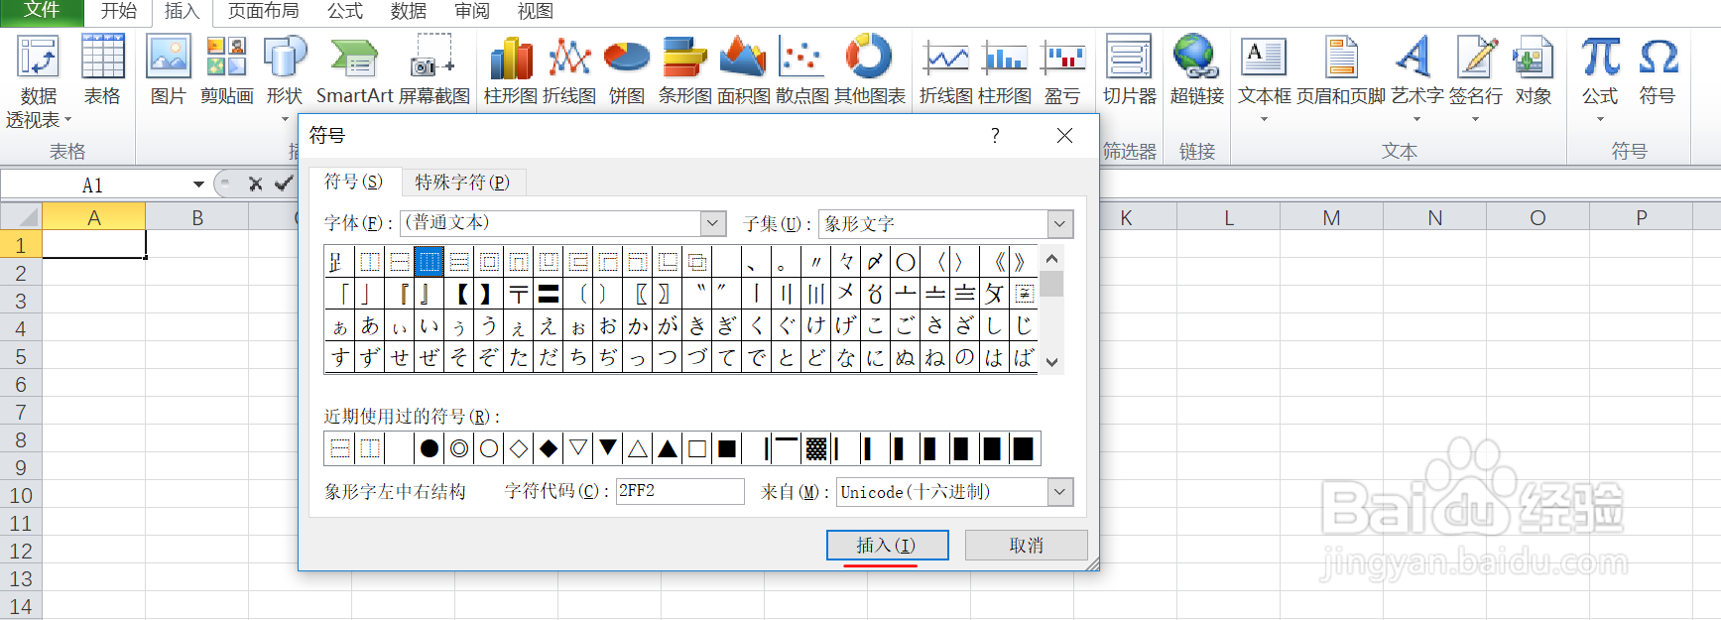Insert a Scatter chart
Screen dimensions: 1721x620
(x=801, y=69)
